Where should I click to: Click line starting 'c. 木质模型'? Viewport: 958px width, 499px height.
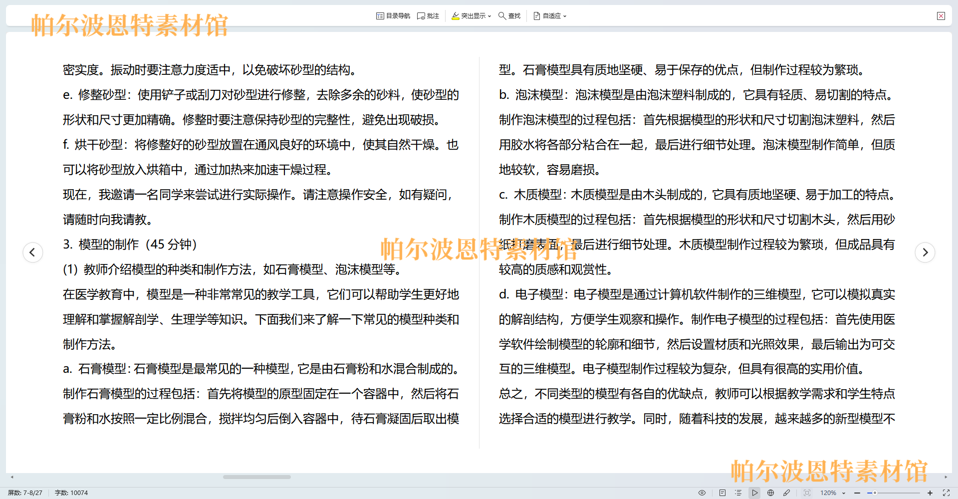697,195
